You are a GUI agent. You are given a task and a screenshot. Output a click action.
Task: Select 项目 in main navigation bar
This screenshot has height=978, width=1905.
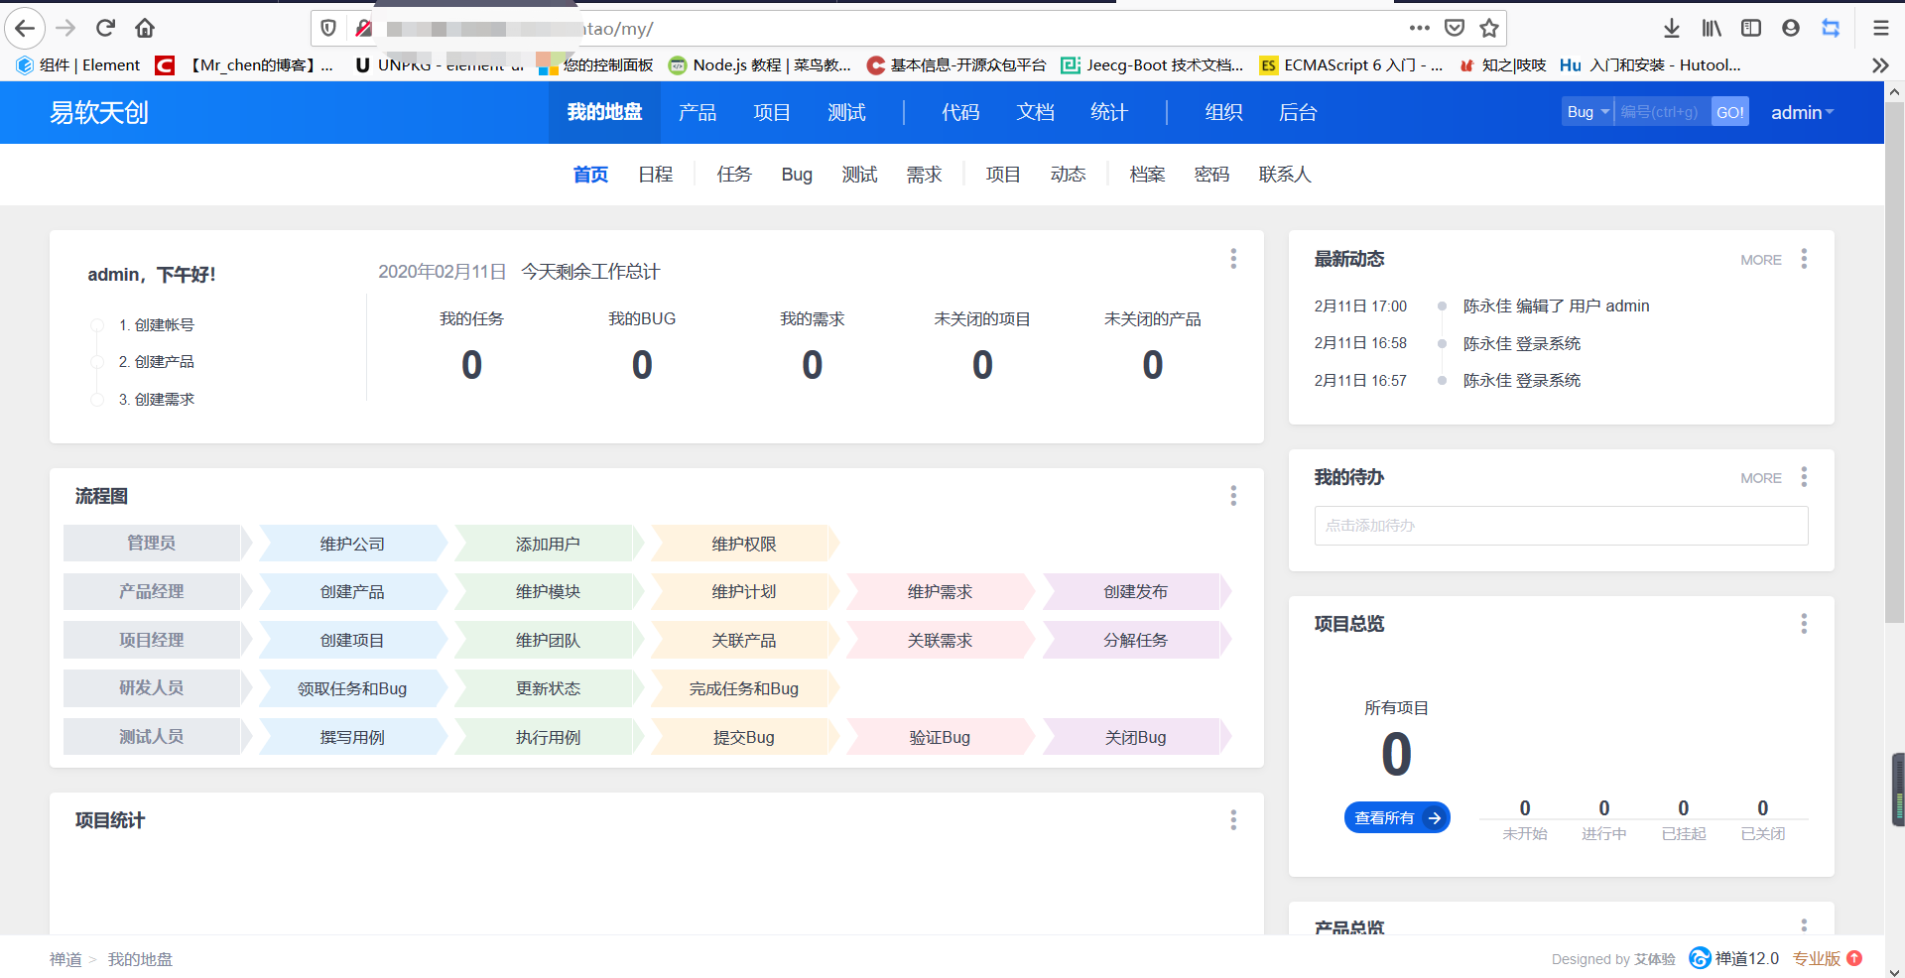(772, 112)
